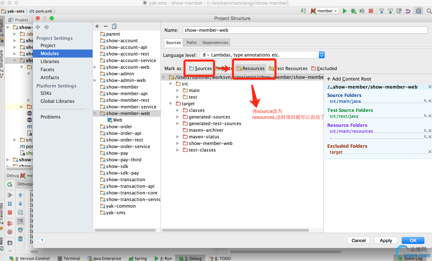Go forward in Project Structure navigation
The image size is (432, 261).
(46, 27)
